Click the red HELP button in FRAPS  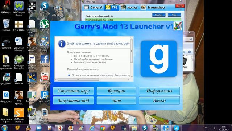[180, 6]
